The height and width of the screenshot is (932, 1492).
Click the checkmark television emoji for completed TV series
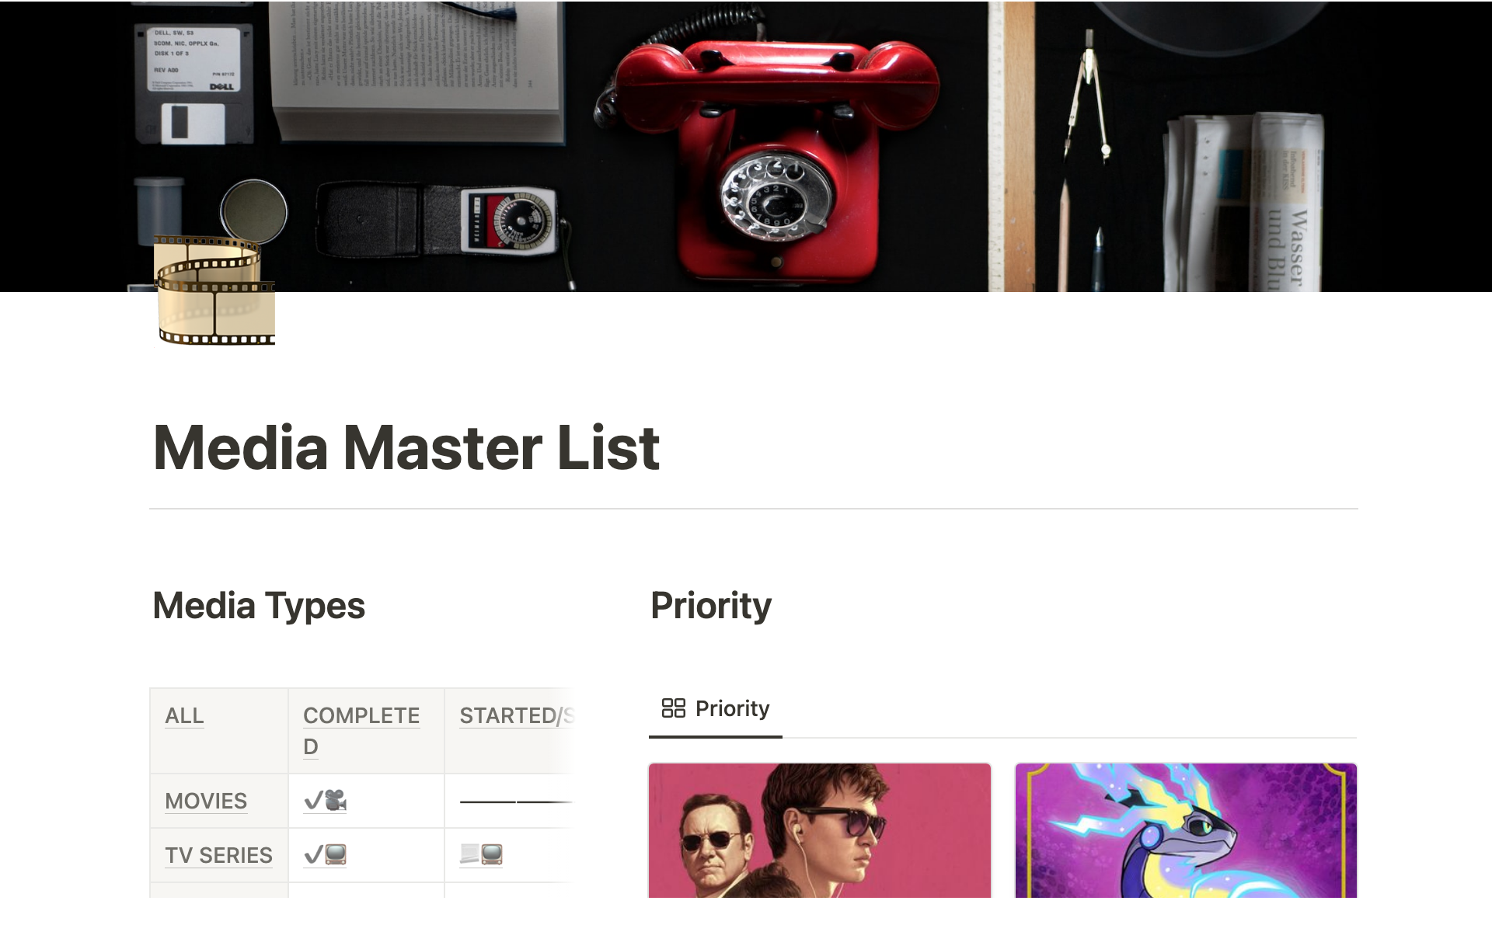point(324,854)
